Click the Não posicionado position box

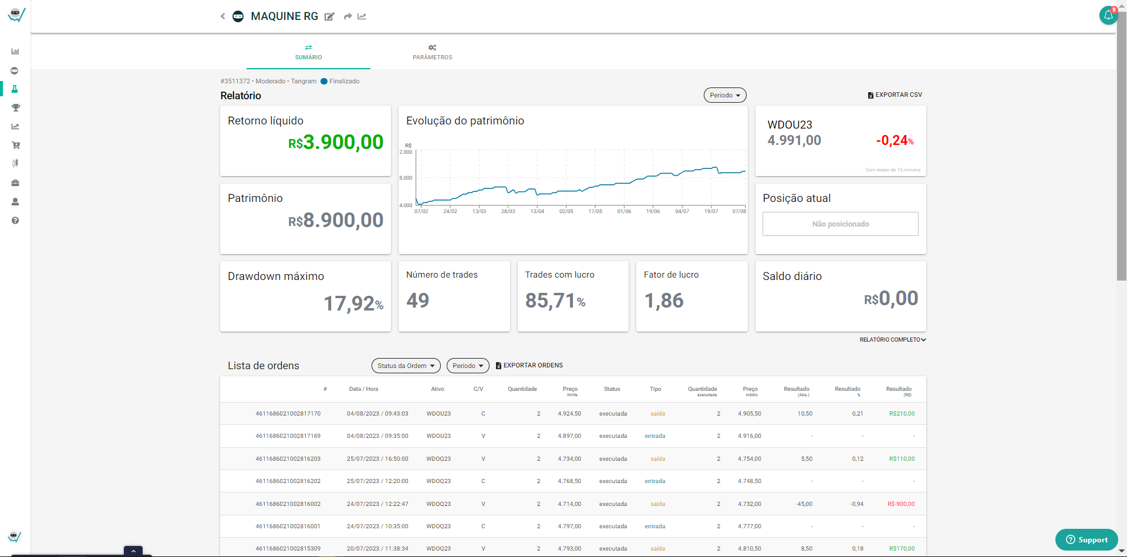tap(841, 224)
